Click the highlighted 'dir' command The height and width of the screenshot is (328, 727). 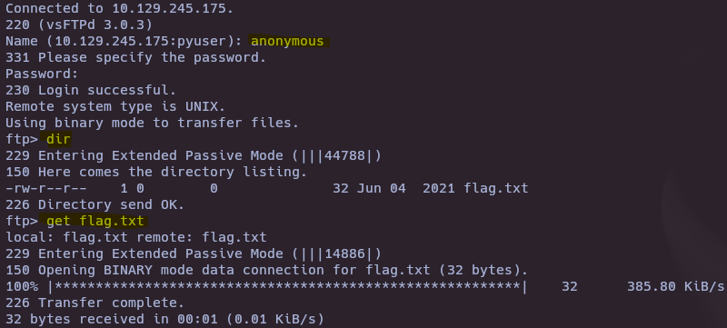[x=58, y=139]
